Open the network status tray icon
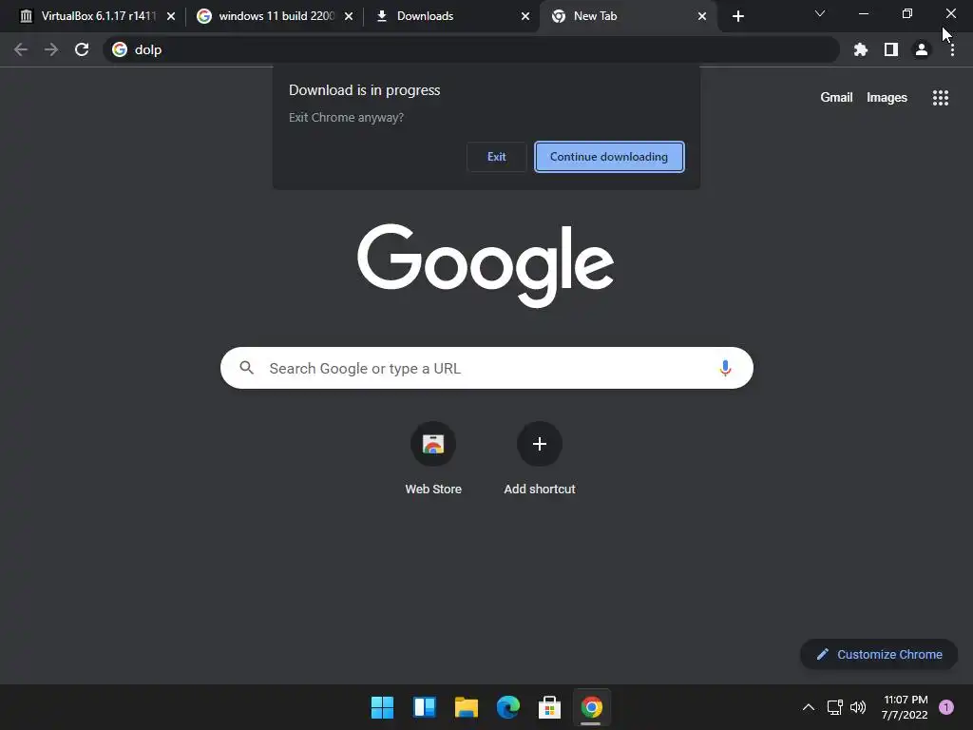 834,707
